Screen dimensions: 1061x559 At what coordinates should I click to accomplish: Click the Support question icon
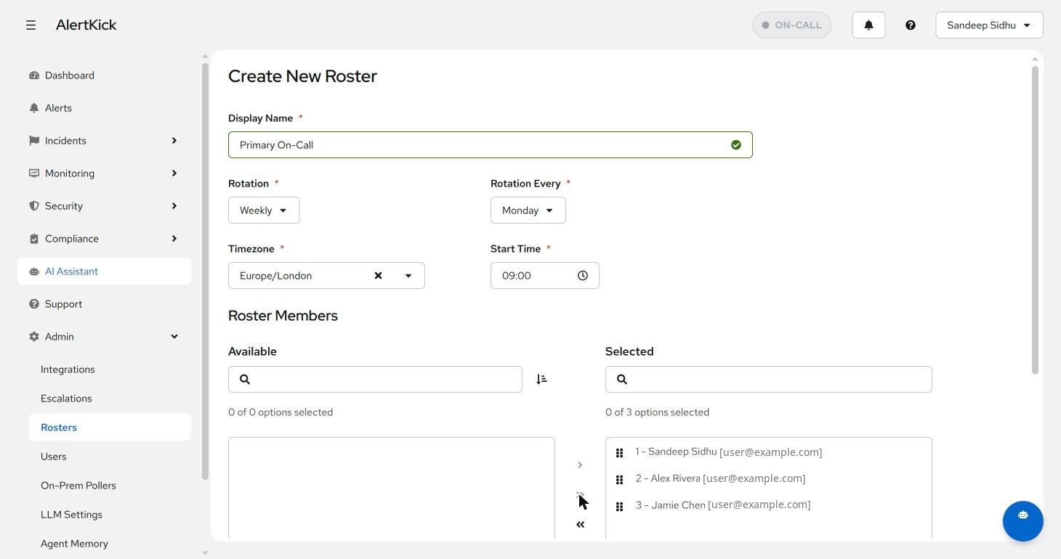click(x=34, y=304)
